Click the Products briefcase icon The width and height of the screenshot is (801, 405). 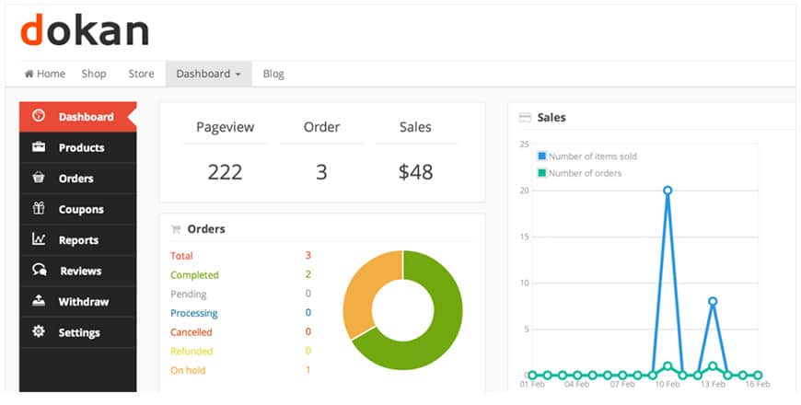[39, 147]
